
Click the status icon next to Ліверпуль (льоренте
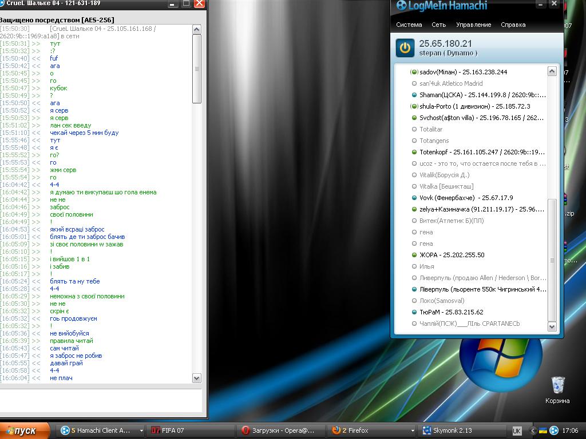414,289
